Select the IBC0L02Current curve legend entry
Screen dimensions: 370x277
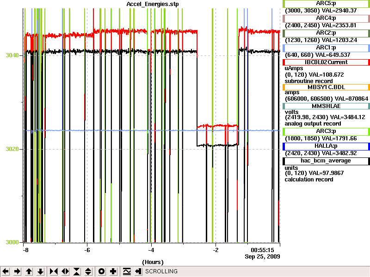coord(326,62)
